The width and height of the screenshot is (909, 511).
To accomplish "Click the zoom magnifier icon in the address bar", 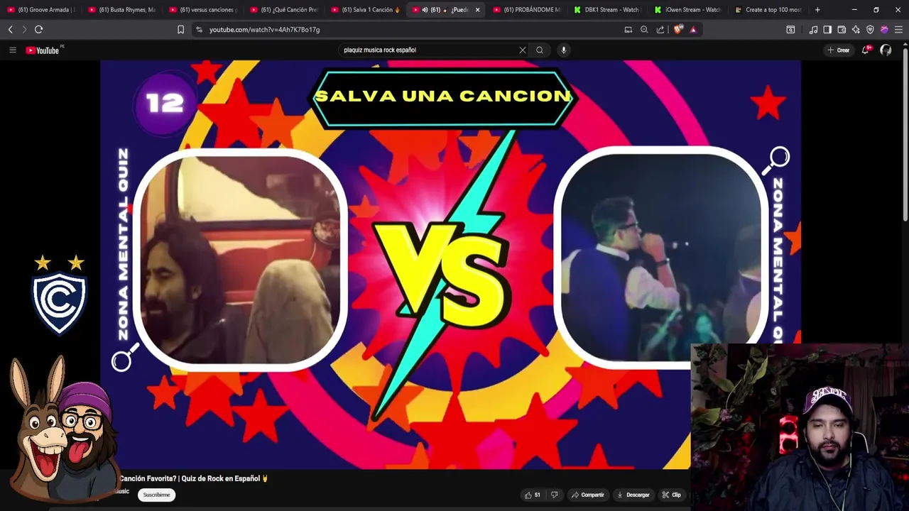I will point(644,30).
